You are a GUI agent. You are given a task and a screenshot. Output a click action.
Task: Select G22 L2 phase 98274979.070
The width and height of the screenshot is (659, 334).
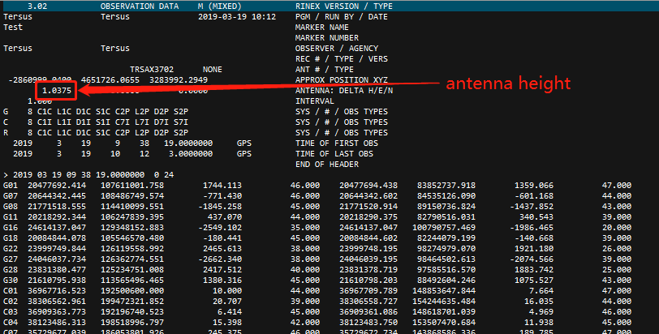point(446,248)
